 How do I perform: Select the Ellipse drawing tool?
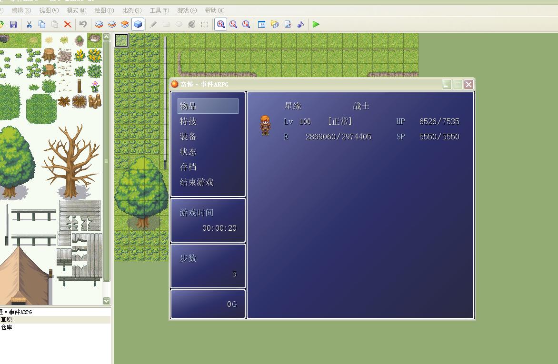(x=179, y=24)
